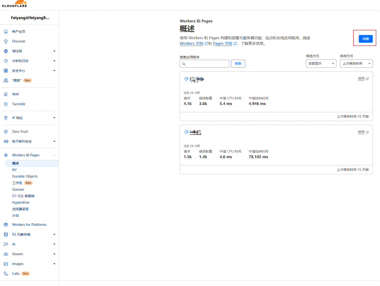Click the worker icon of 4.1k requests card
380x286 pixels.
point(186,79)
